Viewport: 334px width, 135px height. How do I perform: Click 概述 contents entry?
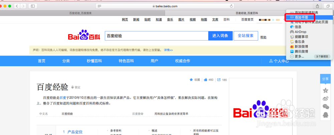154,131
